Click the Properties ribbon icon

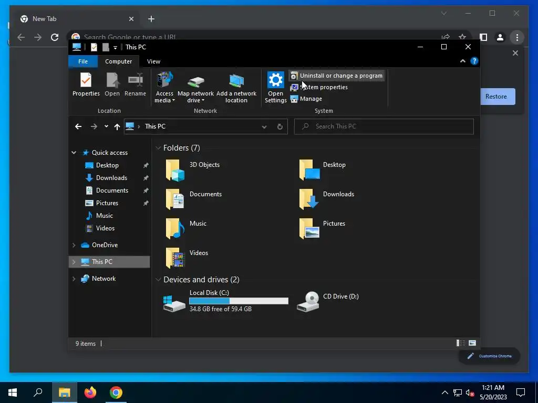click(x=86, y=84)
